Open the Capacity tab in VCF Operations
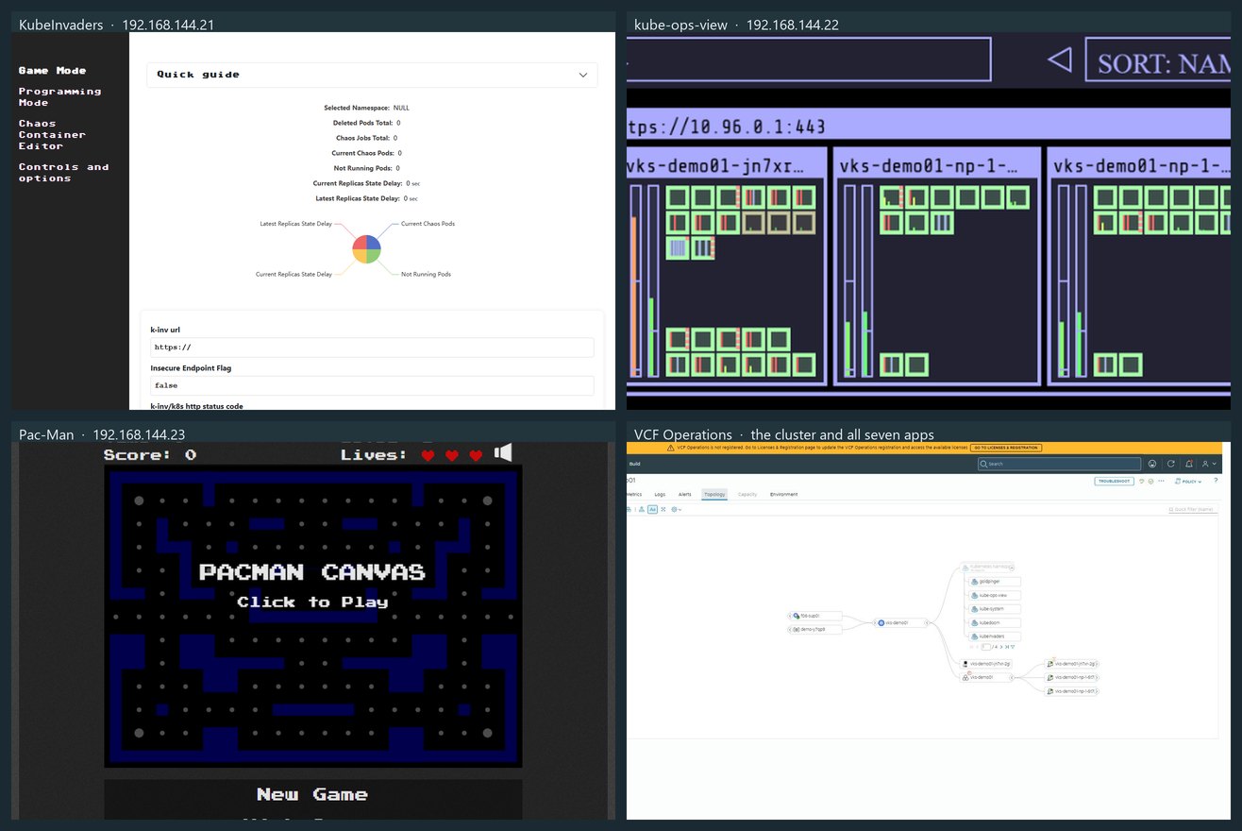 tap(747, 494)
